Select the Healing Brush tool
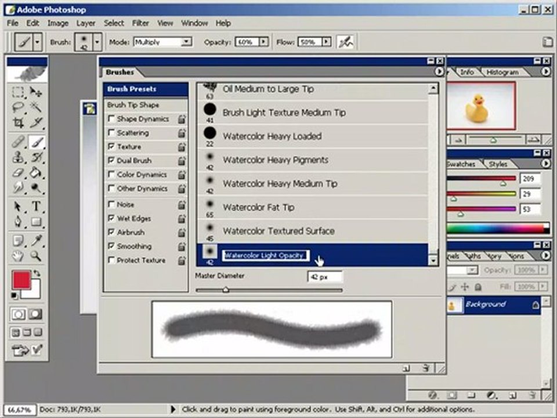This screenshot has width=557, height=418. click(x=18, y=142)
